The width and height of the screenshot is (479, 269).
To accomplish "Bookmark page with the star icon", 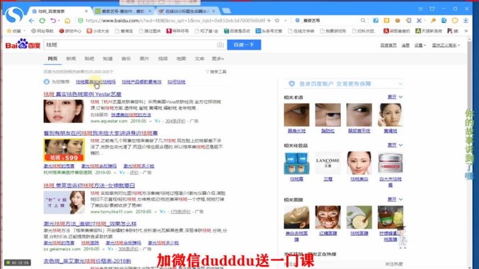I will coord(277,20).
